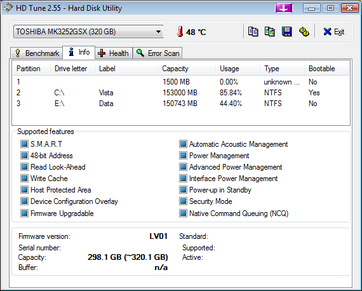Viewport: 362px width, 291px height.
Task: Click the Partition column header
Action: [32, 69]
